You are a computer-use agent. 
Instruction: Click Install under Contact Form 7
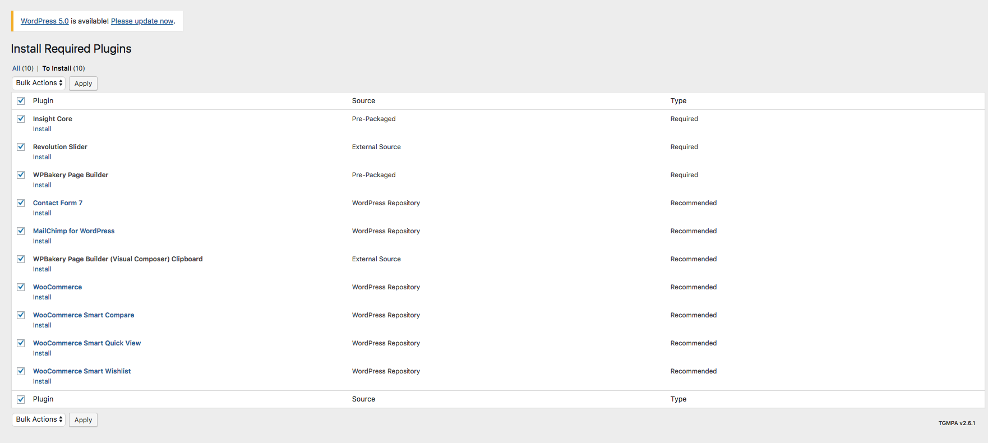click(x=42, y=213)
